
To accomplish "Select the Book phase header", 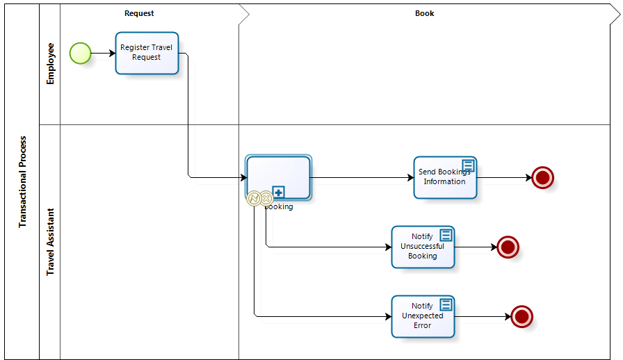I will pyautogui.click(x=424, y=13).
